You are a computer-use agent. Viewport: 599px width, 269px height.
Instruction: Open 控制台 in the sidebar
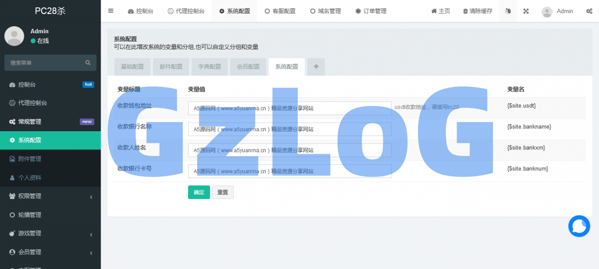(x=50, y=85)
